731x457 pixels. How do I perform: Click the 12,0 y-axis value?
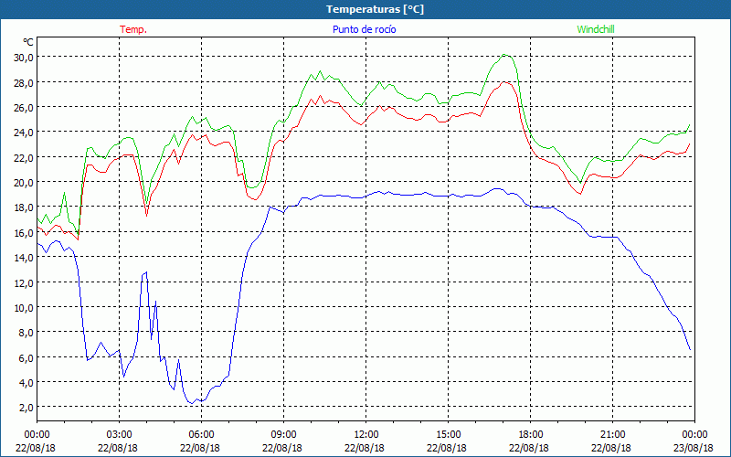[x=24, y=282]
